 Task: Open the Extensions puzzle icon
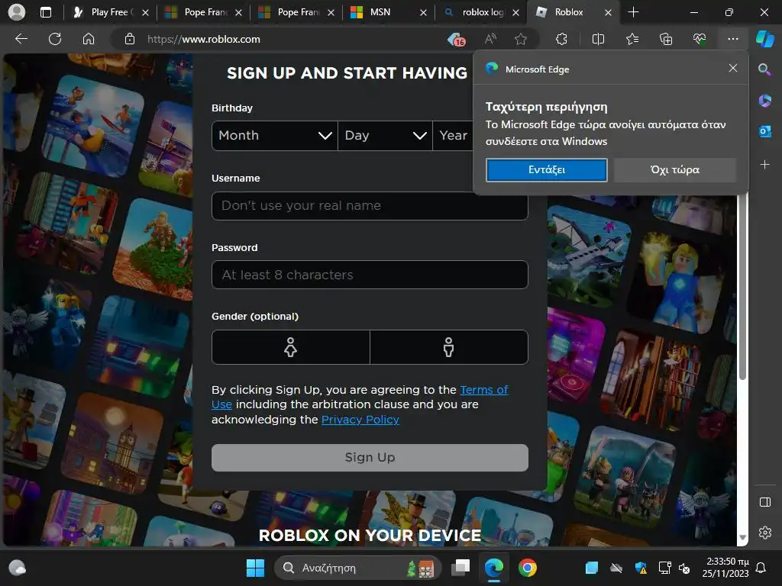pos(561,39)
